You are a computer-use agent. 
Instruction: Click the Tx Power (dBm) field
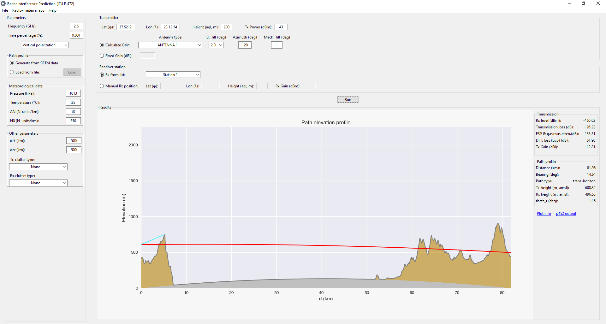coord(281,27)
